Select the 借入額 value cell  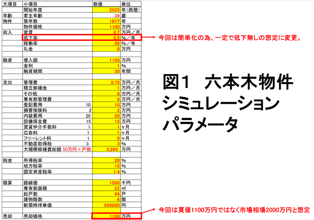pyautogui.click(x=106, y=60)
